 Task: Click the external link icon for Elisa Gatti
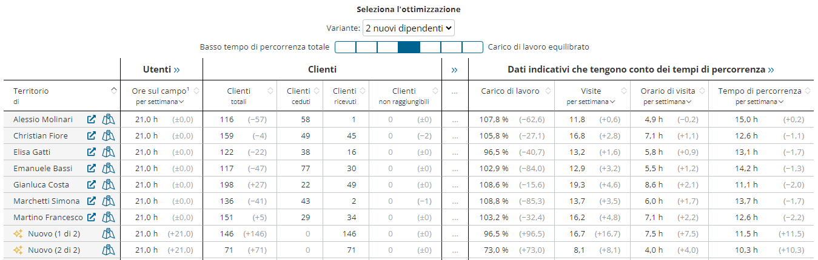pos(92,152)
